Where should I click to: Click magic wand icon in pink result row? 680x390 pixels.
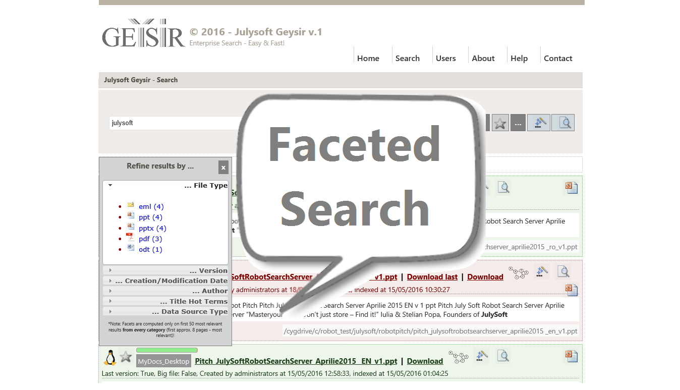coord(541,272)
